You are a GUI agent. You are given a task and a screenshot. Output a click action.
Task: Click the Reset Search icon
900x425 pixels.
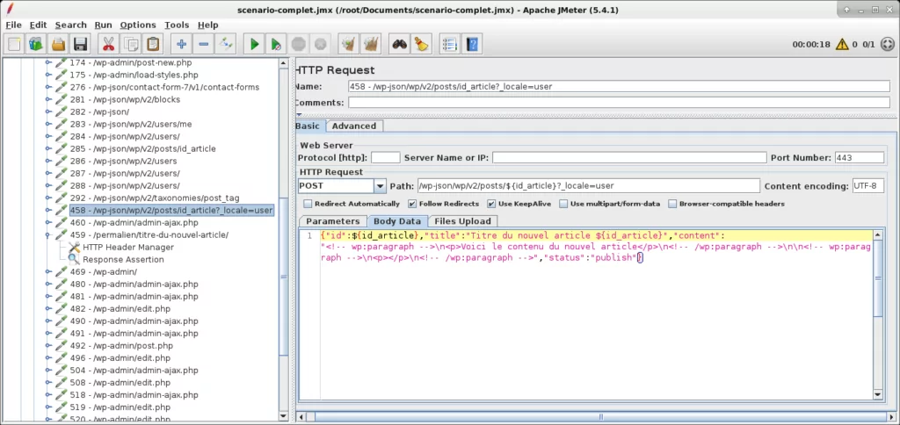click(x=422, y=44)
